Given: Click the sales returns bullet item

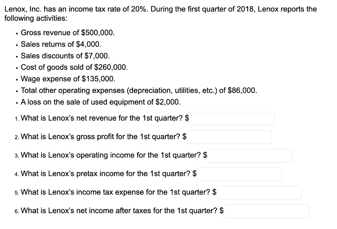Looking at the screenshot, I should 61,44.
